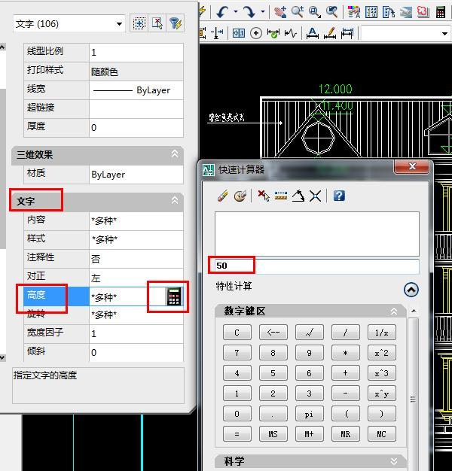This screenshot has height=471, width=452.
Task: Open QuickCalc from the top toolbar
Action: click(441, 12)
